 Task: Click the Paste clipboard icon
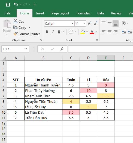[x=7, y=24]
